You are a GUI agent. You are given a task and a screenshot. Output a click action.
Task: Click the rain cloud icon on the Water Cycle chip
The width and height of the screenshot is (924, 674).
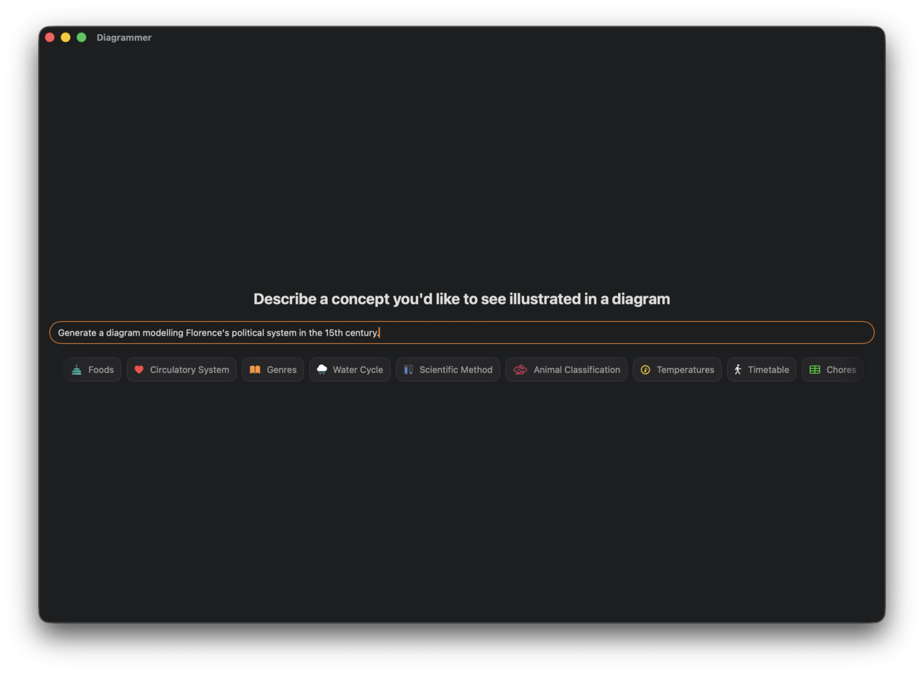(320, 369)
